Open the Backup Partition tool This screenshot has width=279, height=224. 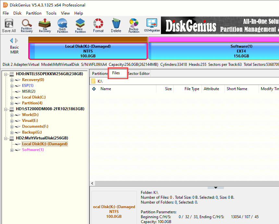click(x=134, y=26)
